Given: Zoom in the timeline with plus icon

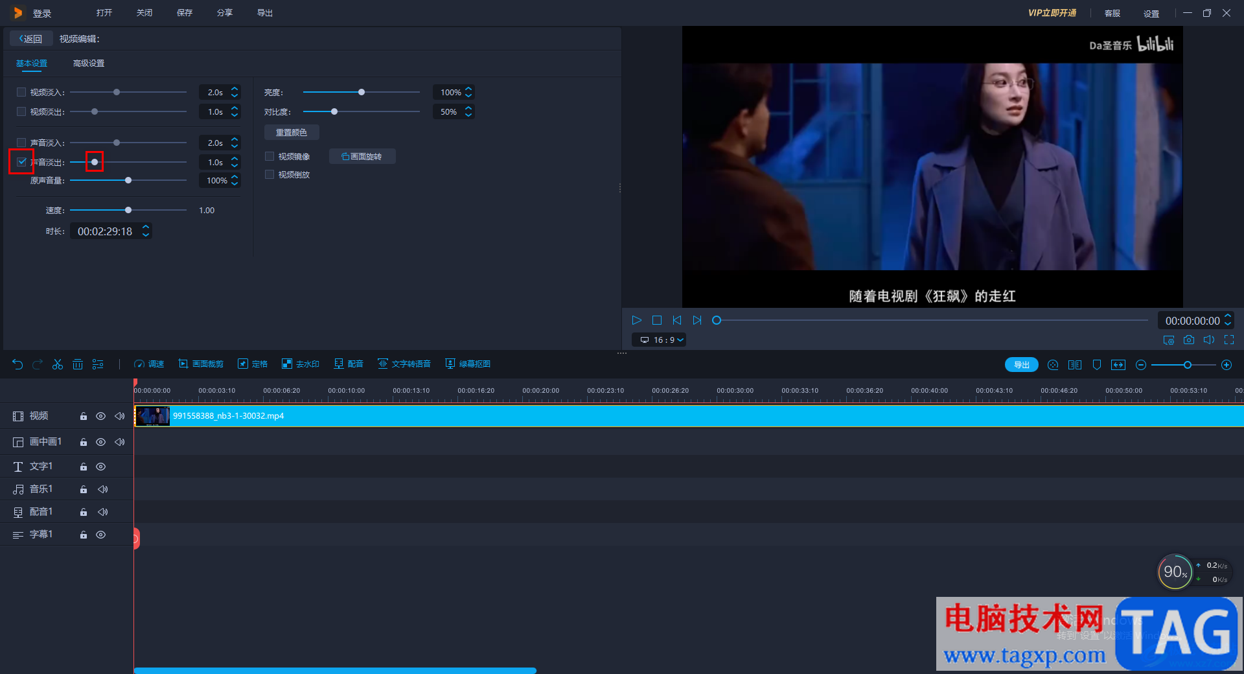Looking at the screenshot, I should [1227, 365].
